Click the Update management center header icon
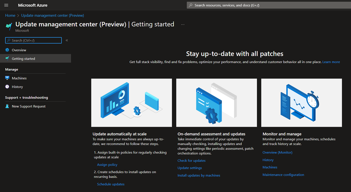The image size is (351, 192). pyautogui.click(x=9, y=26)
